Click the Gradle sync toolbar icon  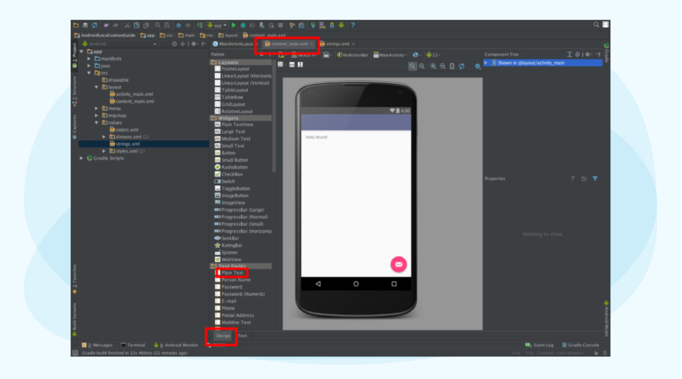(x=313, y=25)
